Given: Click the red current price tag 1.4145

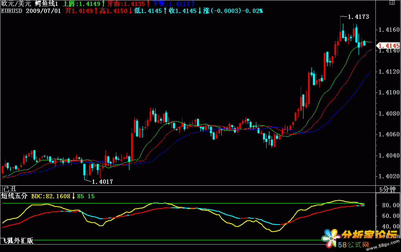Looking at the screenshot, I should coord(389,45).
